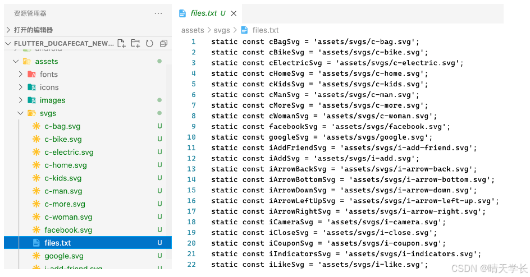Expand the icons folder chevron

[21, 87]
